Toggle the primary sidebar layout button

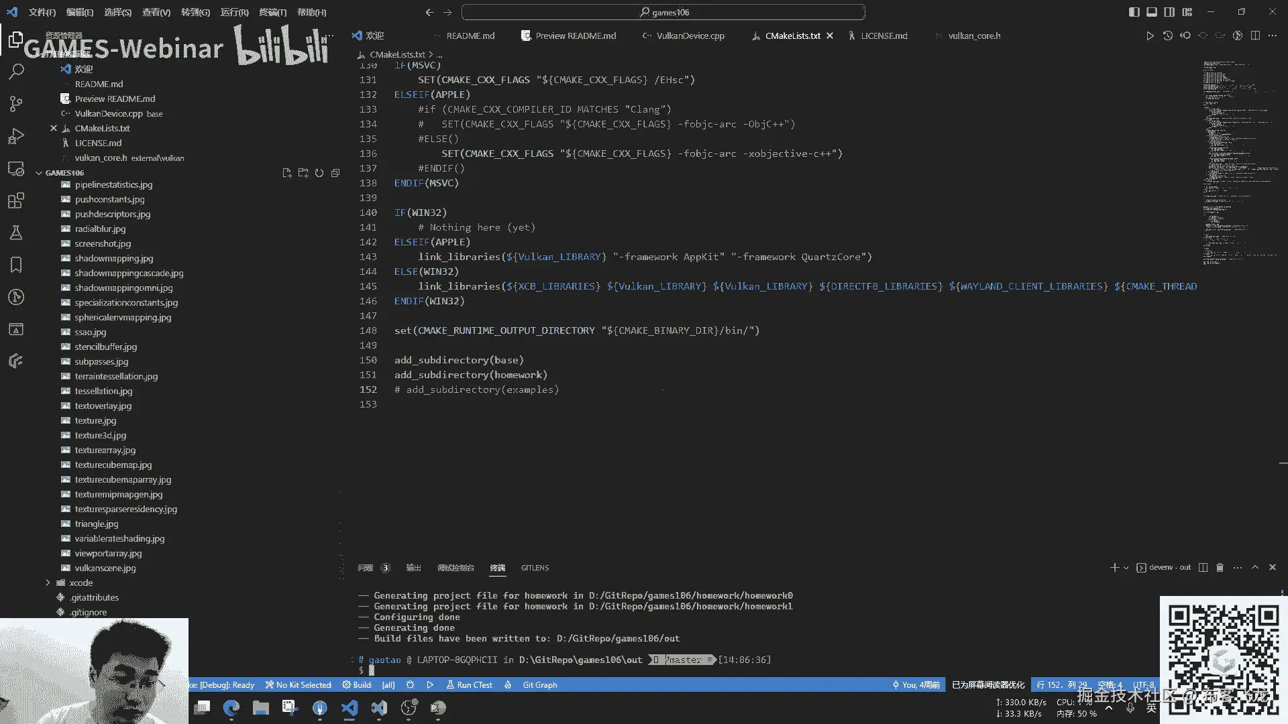click(1134, 12)
